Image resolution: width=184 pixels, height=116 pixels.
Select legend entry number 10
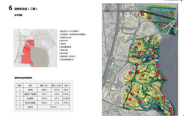[66, 59]
